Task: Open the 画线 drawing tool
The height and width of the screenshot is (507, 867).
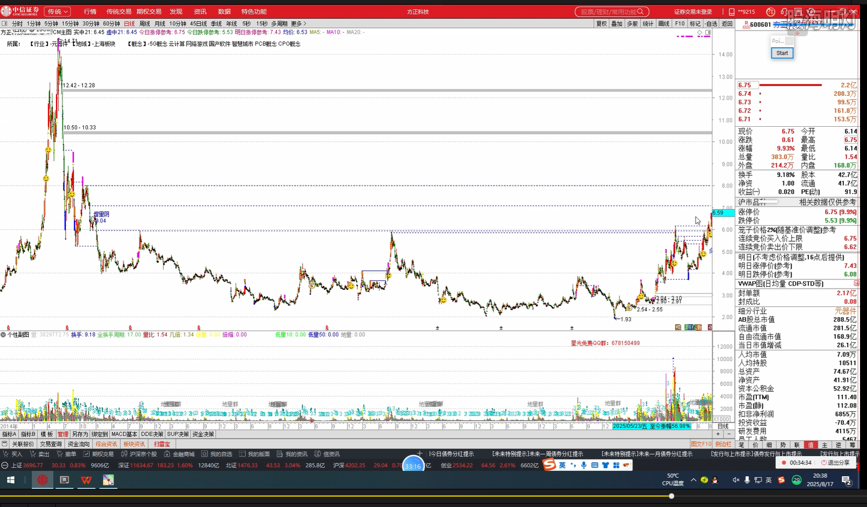Action: click(664, 24)
